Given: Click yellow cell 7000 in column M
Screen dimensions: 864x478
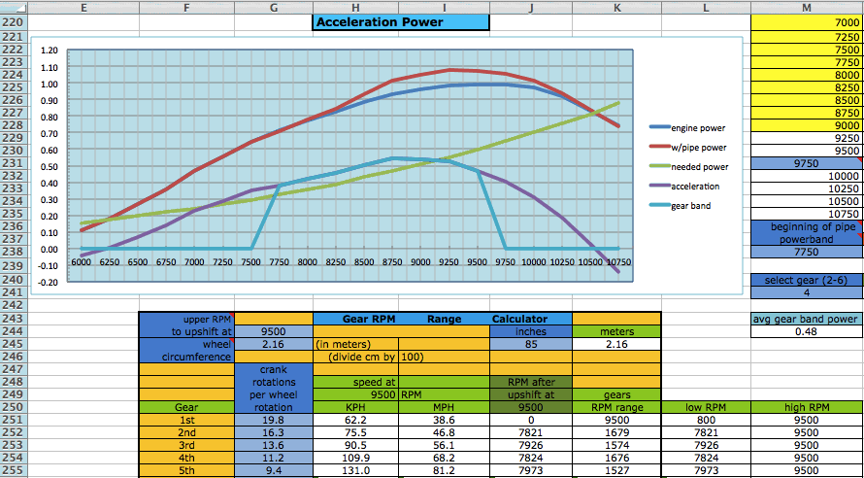Looking at the screenshot, I should (808, 22).
